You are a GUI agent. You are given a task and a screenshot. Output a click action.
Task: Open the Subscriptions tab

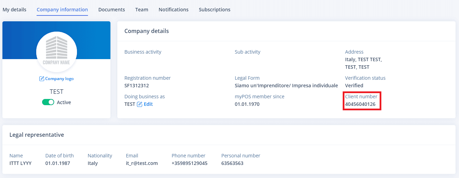click(x=214, y=10)
